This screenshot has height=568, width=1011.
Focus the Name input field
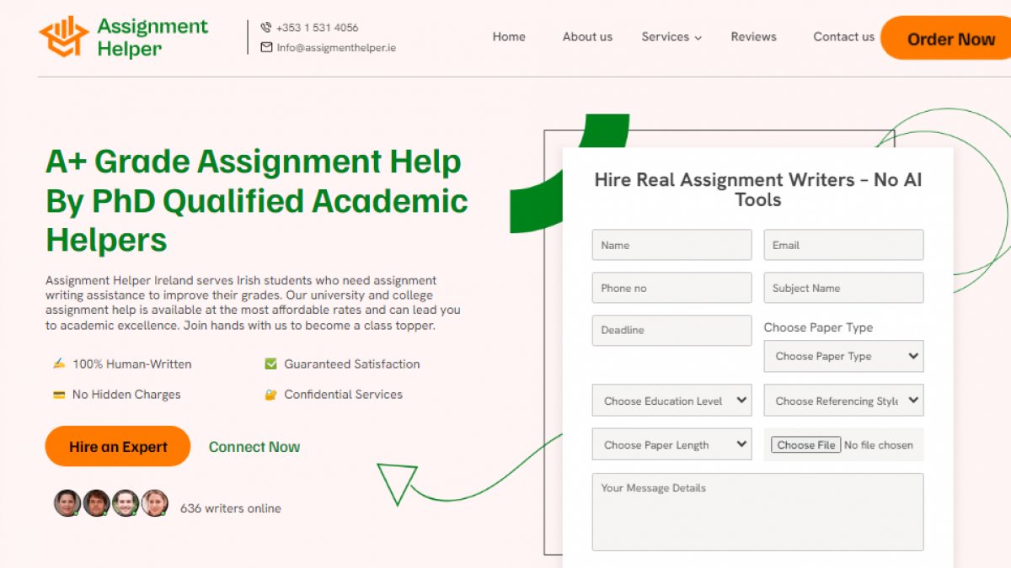pyautogui.click(x=671, y=245)
